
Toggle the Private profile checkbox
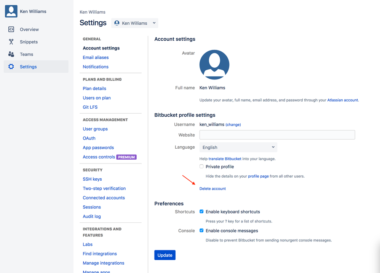(201, 166)
